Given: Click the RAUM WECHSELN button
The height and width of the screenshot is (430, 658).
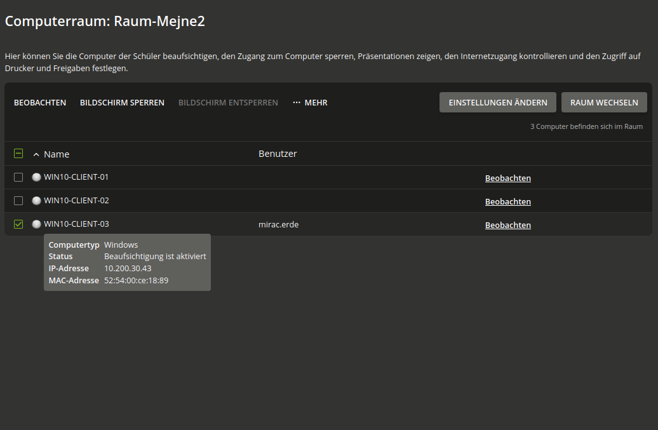Looking at the screenshot, I should point(604,102).
